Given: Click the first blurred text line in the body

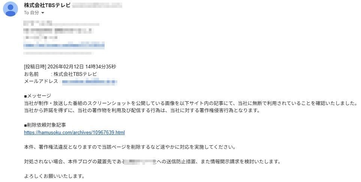Looking at the screenshot, I should point(61,24).
